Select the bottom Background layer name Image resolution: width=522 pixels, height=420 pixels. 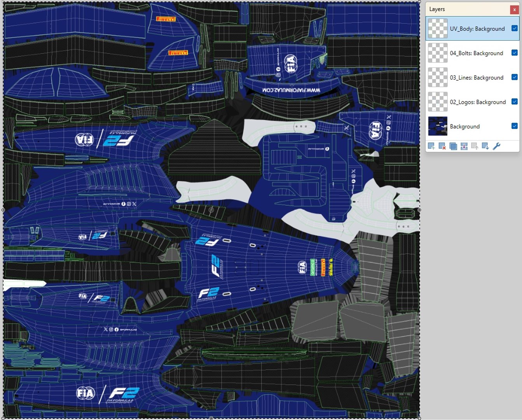(x=465, y=127)
